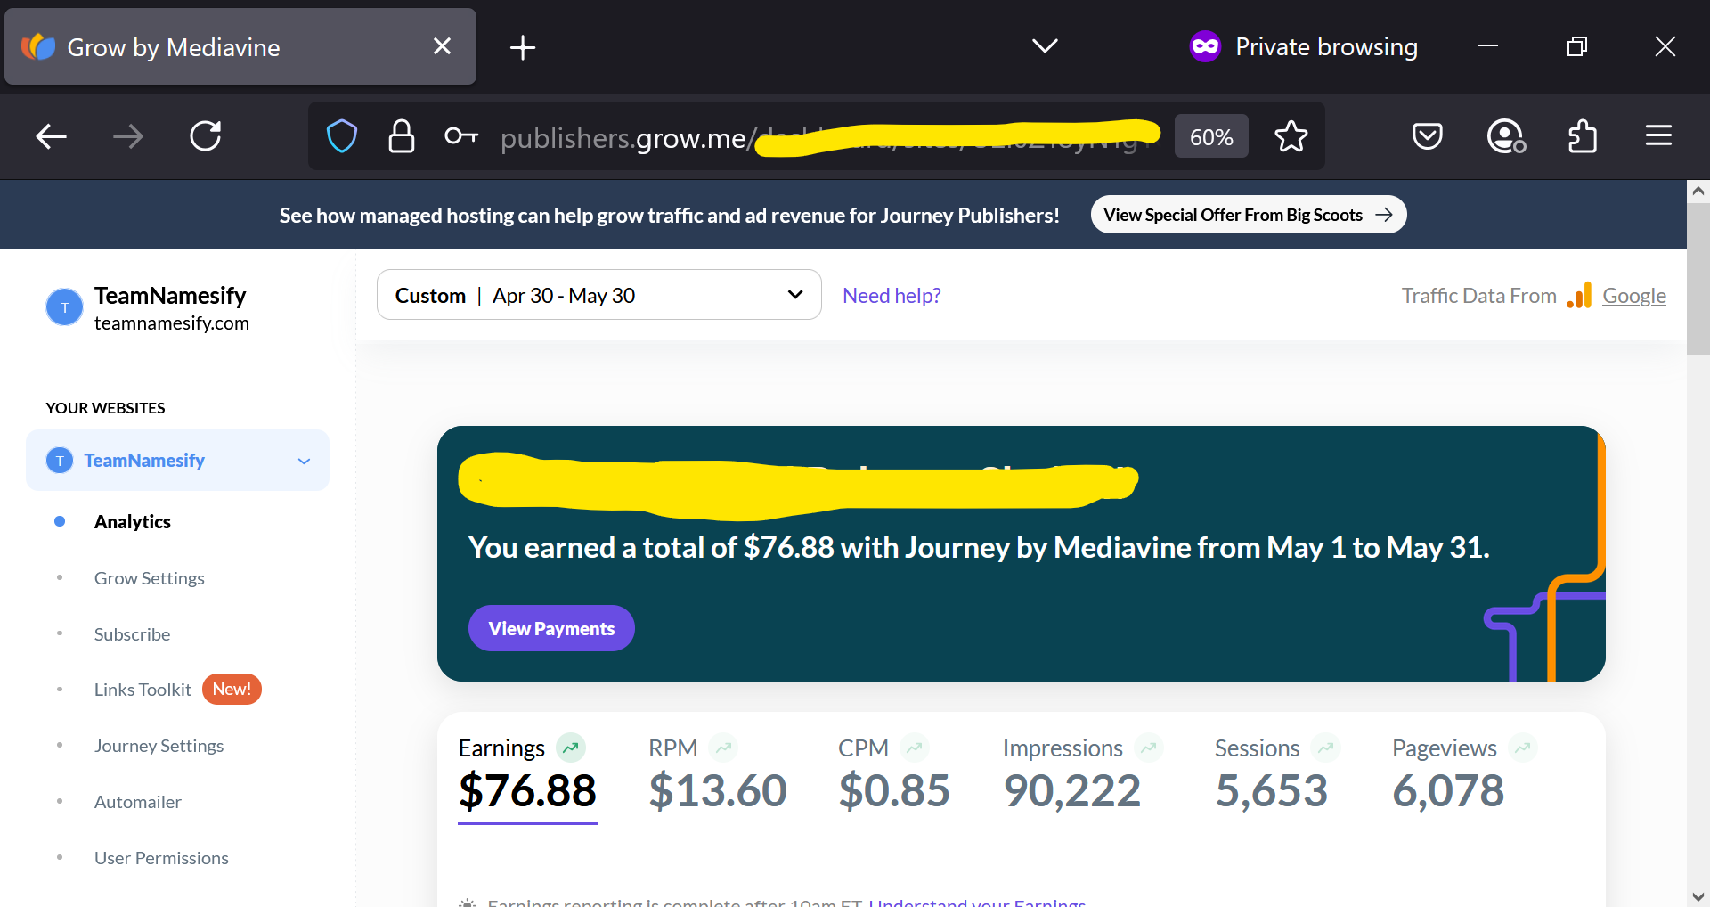Open a new tab with plus button

pyautogui.click(x=523, y=47)
